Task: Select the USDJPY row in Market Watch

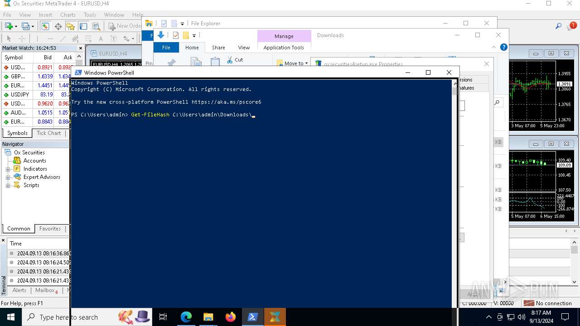Action: point(37,95)
